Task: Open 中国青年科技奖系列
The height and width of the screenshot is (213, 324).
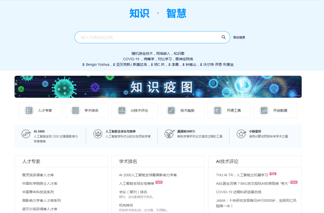Action: tap(38, 192)
